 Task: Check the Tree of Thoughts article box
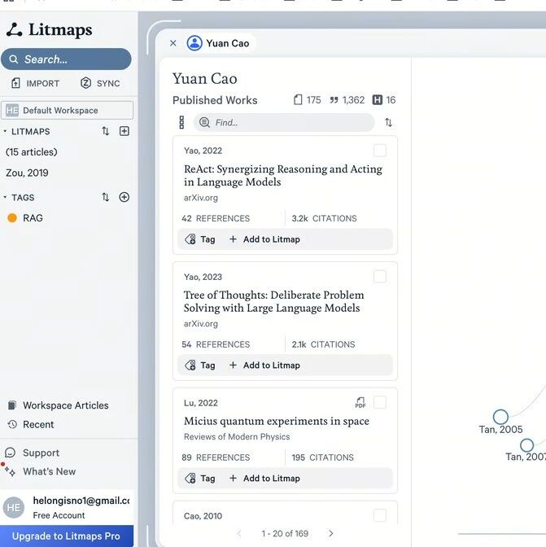click(x=380, y=277)
